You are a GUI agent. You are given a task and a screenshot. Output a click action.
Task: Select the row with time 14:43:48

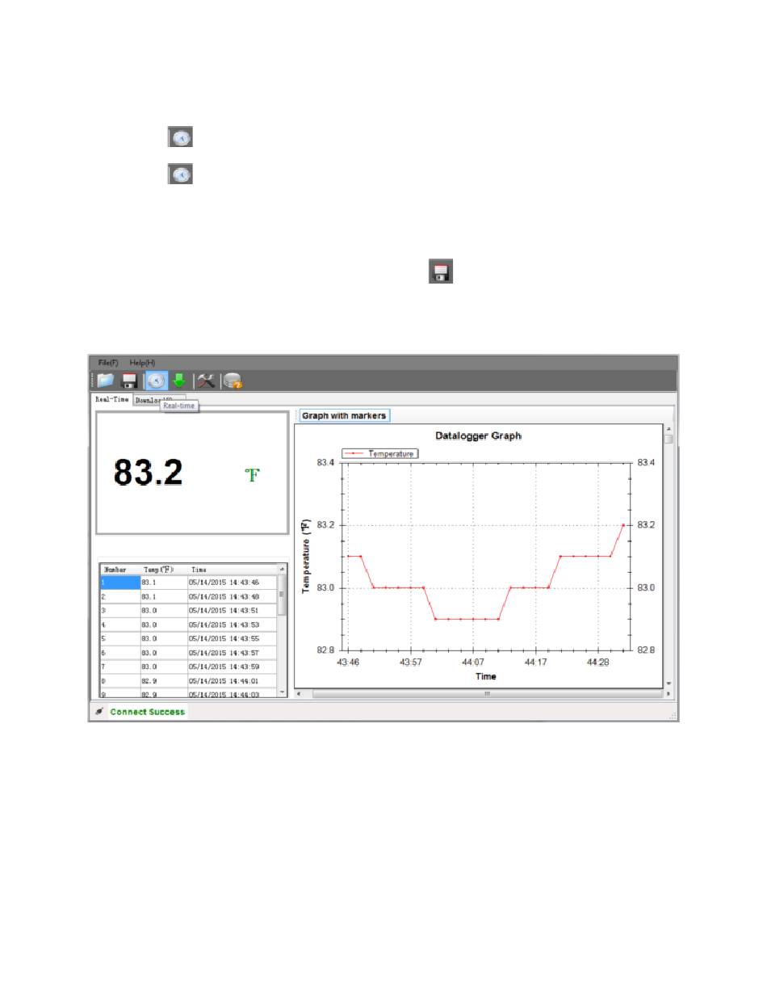[189, 596]
